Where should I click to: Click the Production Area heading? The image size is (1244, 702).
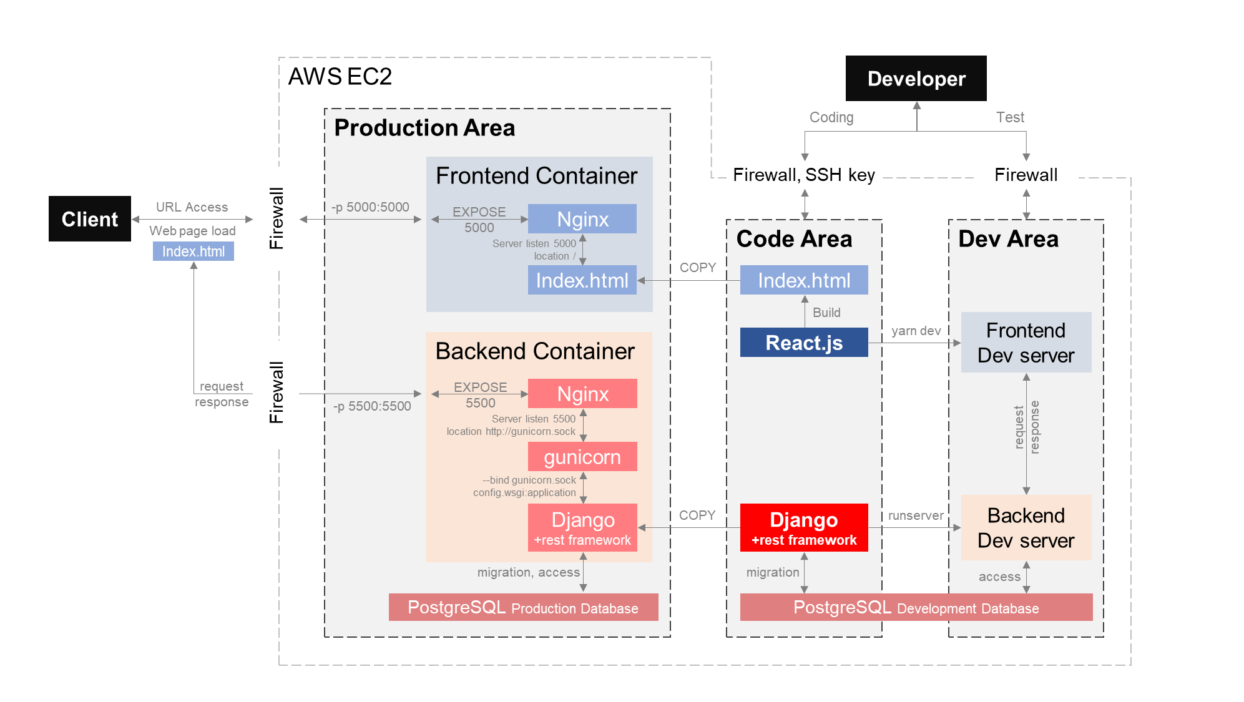tap(424, 128)
